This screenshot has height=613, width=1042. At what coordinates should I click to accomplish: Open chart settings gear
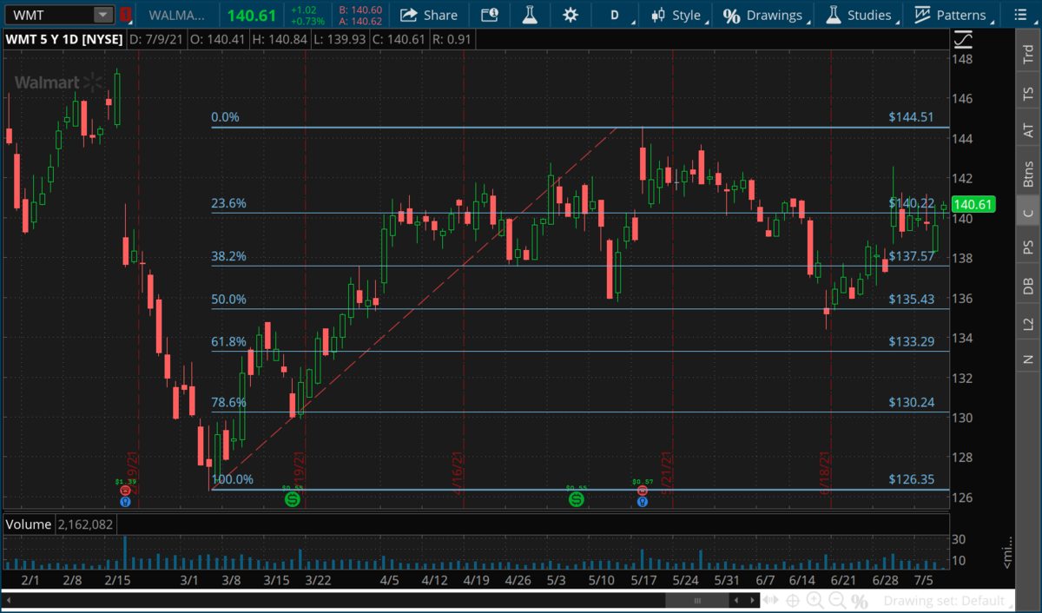[570, 15]
